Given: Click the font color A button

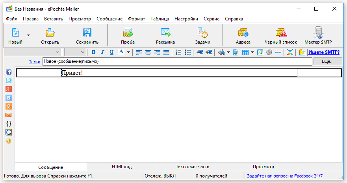Looking at the screenshot, I should point(121,52).
